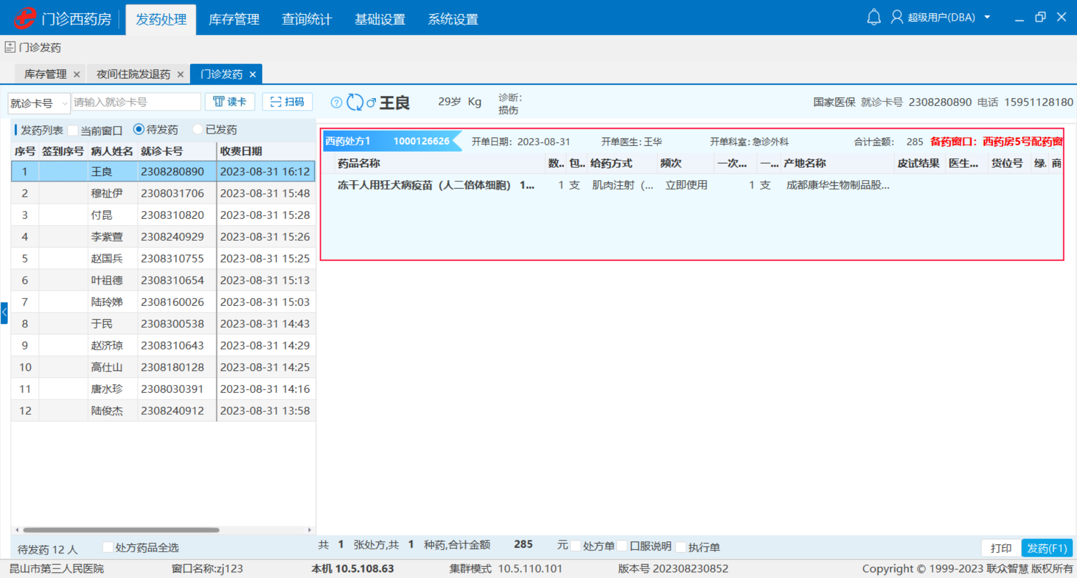Open the 发药处理 menu
Image resolution: width=1077 pixels, height=578 pixels.
point(161,20)
